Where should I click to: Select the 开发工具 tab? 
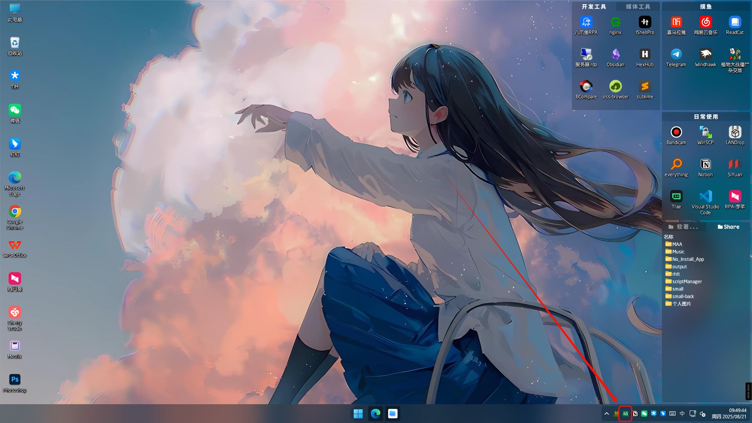[594, 7]
